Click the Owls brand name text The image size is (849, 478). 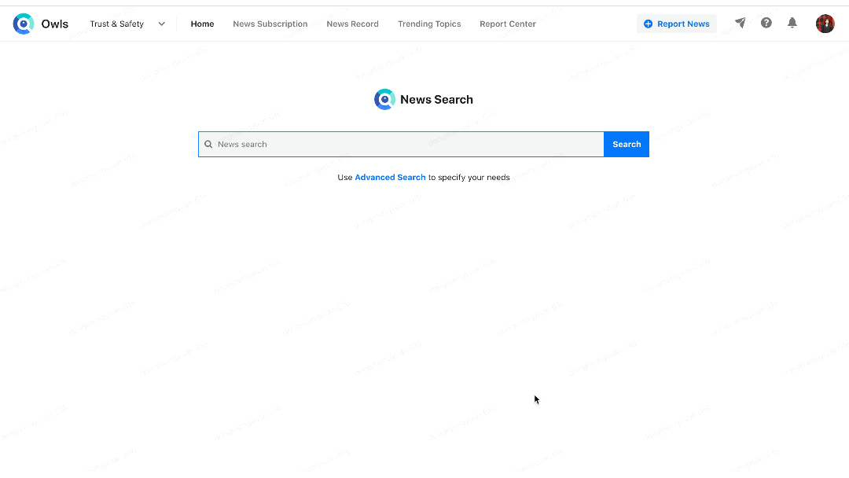click(x=55, y=24)
